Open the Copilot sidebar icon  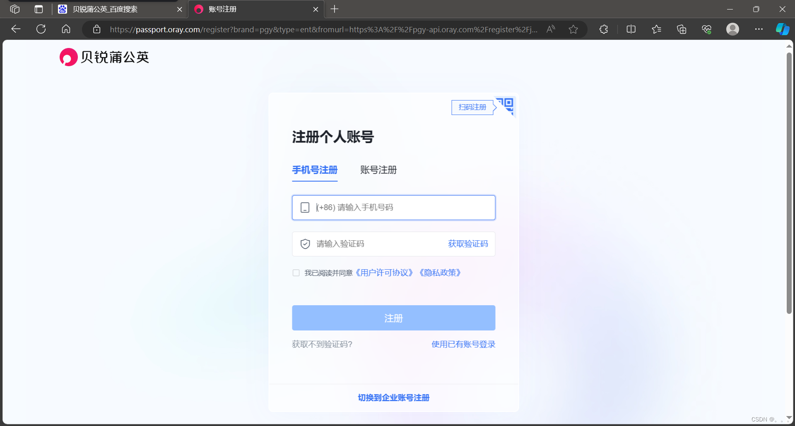click(782, 29)
